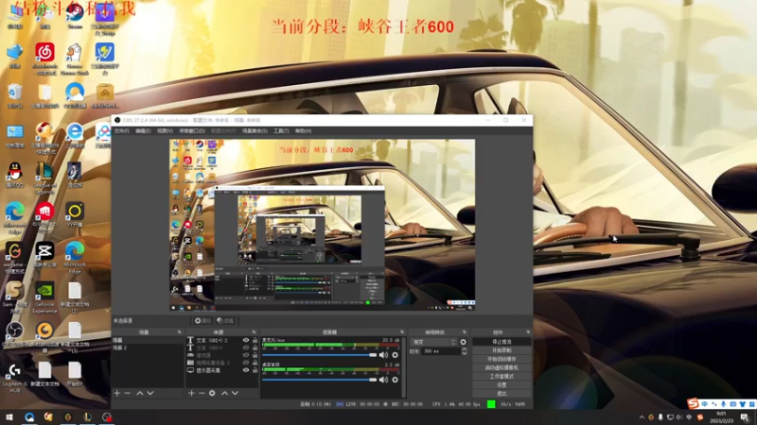Click the 工作室模式 button
Viewport: 757px width, 425px height.
click(x=502, y=376)
